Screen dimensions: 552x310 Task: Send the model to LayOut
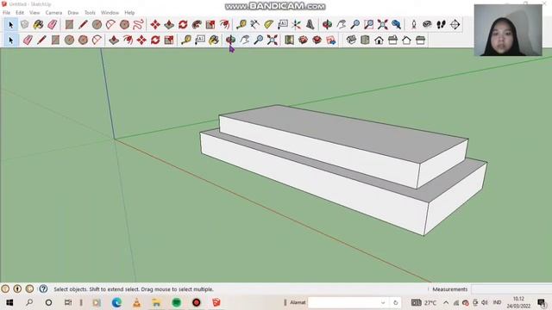[x=331, y=40]
